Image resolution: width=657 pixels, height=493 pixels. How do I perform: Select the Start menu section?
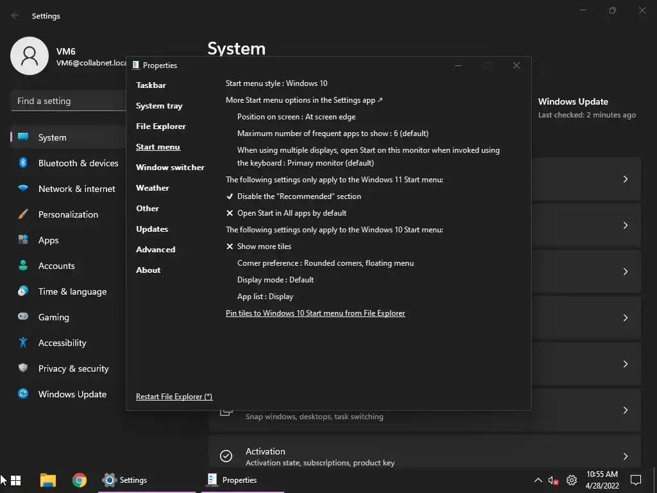[x=158, y=147]
